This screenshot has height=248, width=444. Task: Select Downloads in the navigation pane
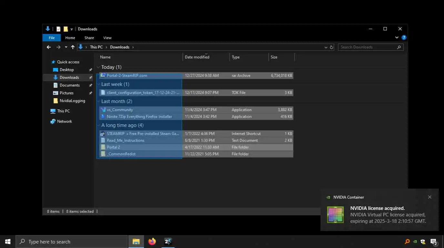point(69,77)
